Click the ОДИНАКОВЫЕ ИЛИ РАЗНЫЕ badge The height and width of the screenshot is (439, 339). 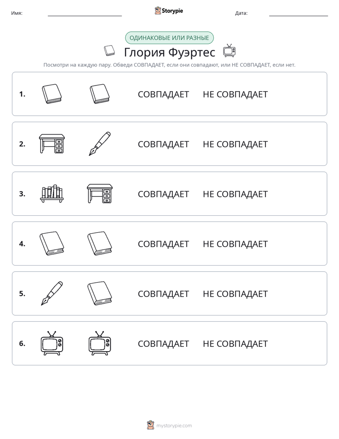(169, 38)
